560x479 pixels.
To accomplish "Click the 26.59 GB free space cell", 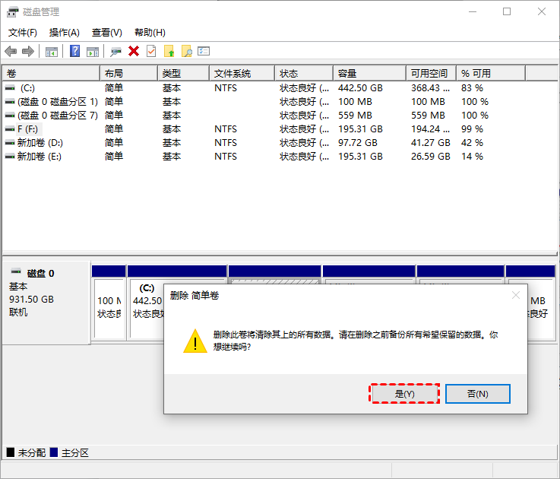I will point(430,156).
